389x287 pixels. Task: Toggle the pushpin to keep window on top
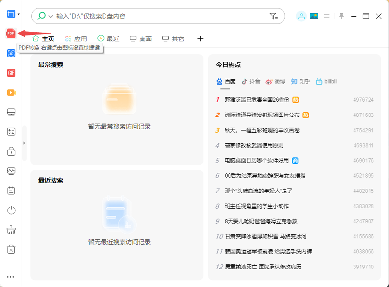pyautogui.click(x=341, y=16)
